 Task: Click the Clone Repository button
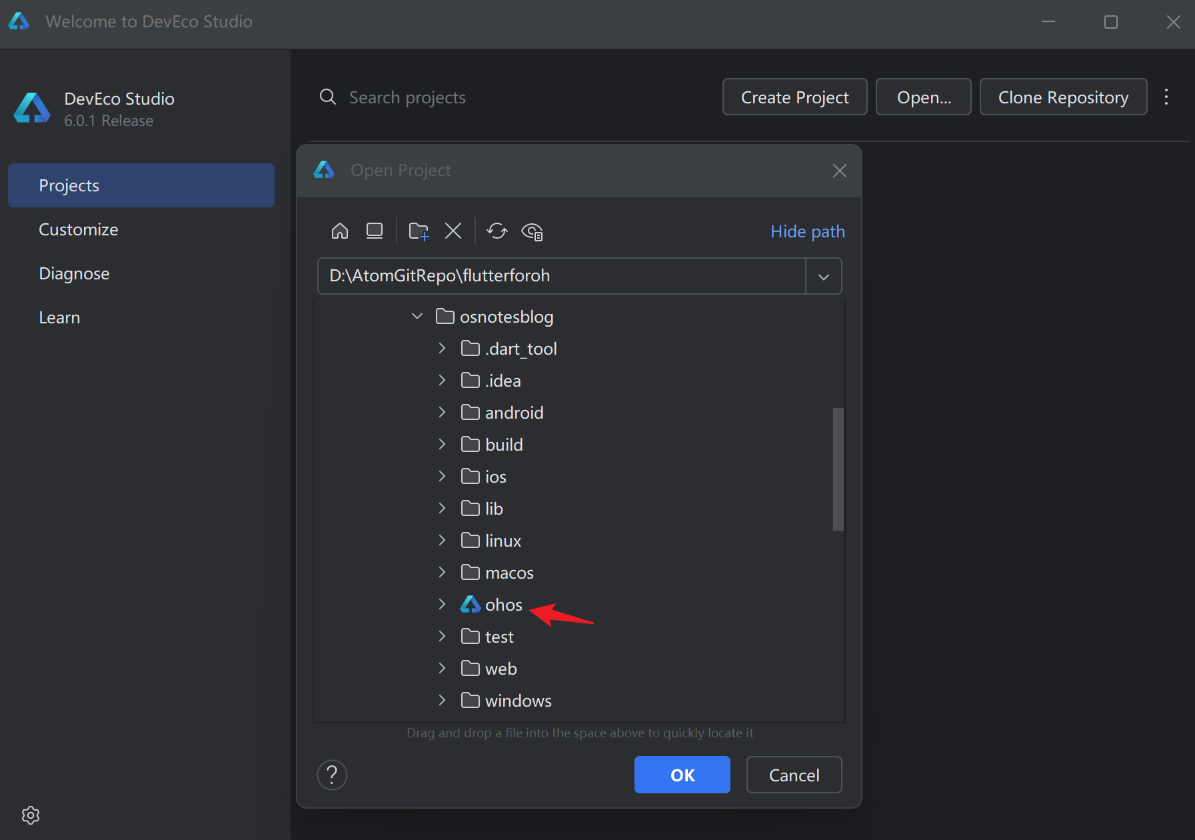tap(1063, 97)
